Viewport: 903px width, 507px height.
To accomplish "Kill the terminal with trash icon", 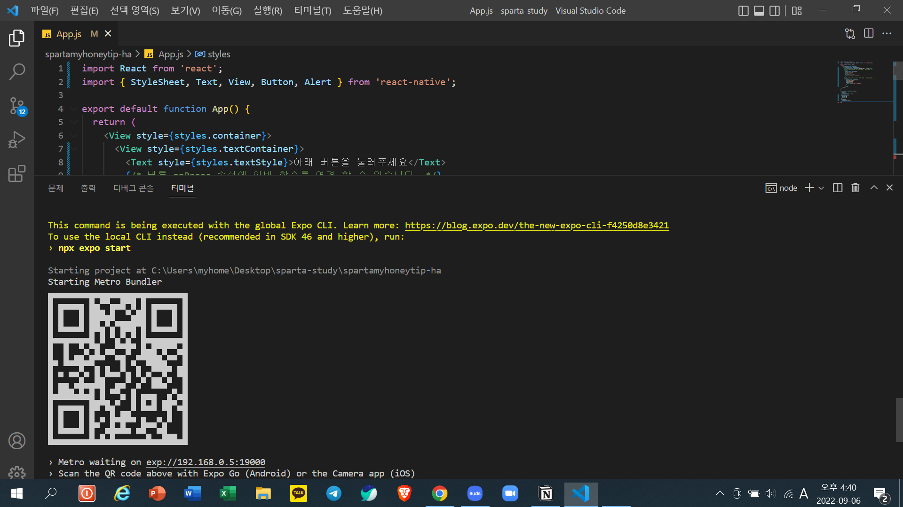I will tap(855, 188).
